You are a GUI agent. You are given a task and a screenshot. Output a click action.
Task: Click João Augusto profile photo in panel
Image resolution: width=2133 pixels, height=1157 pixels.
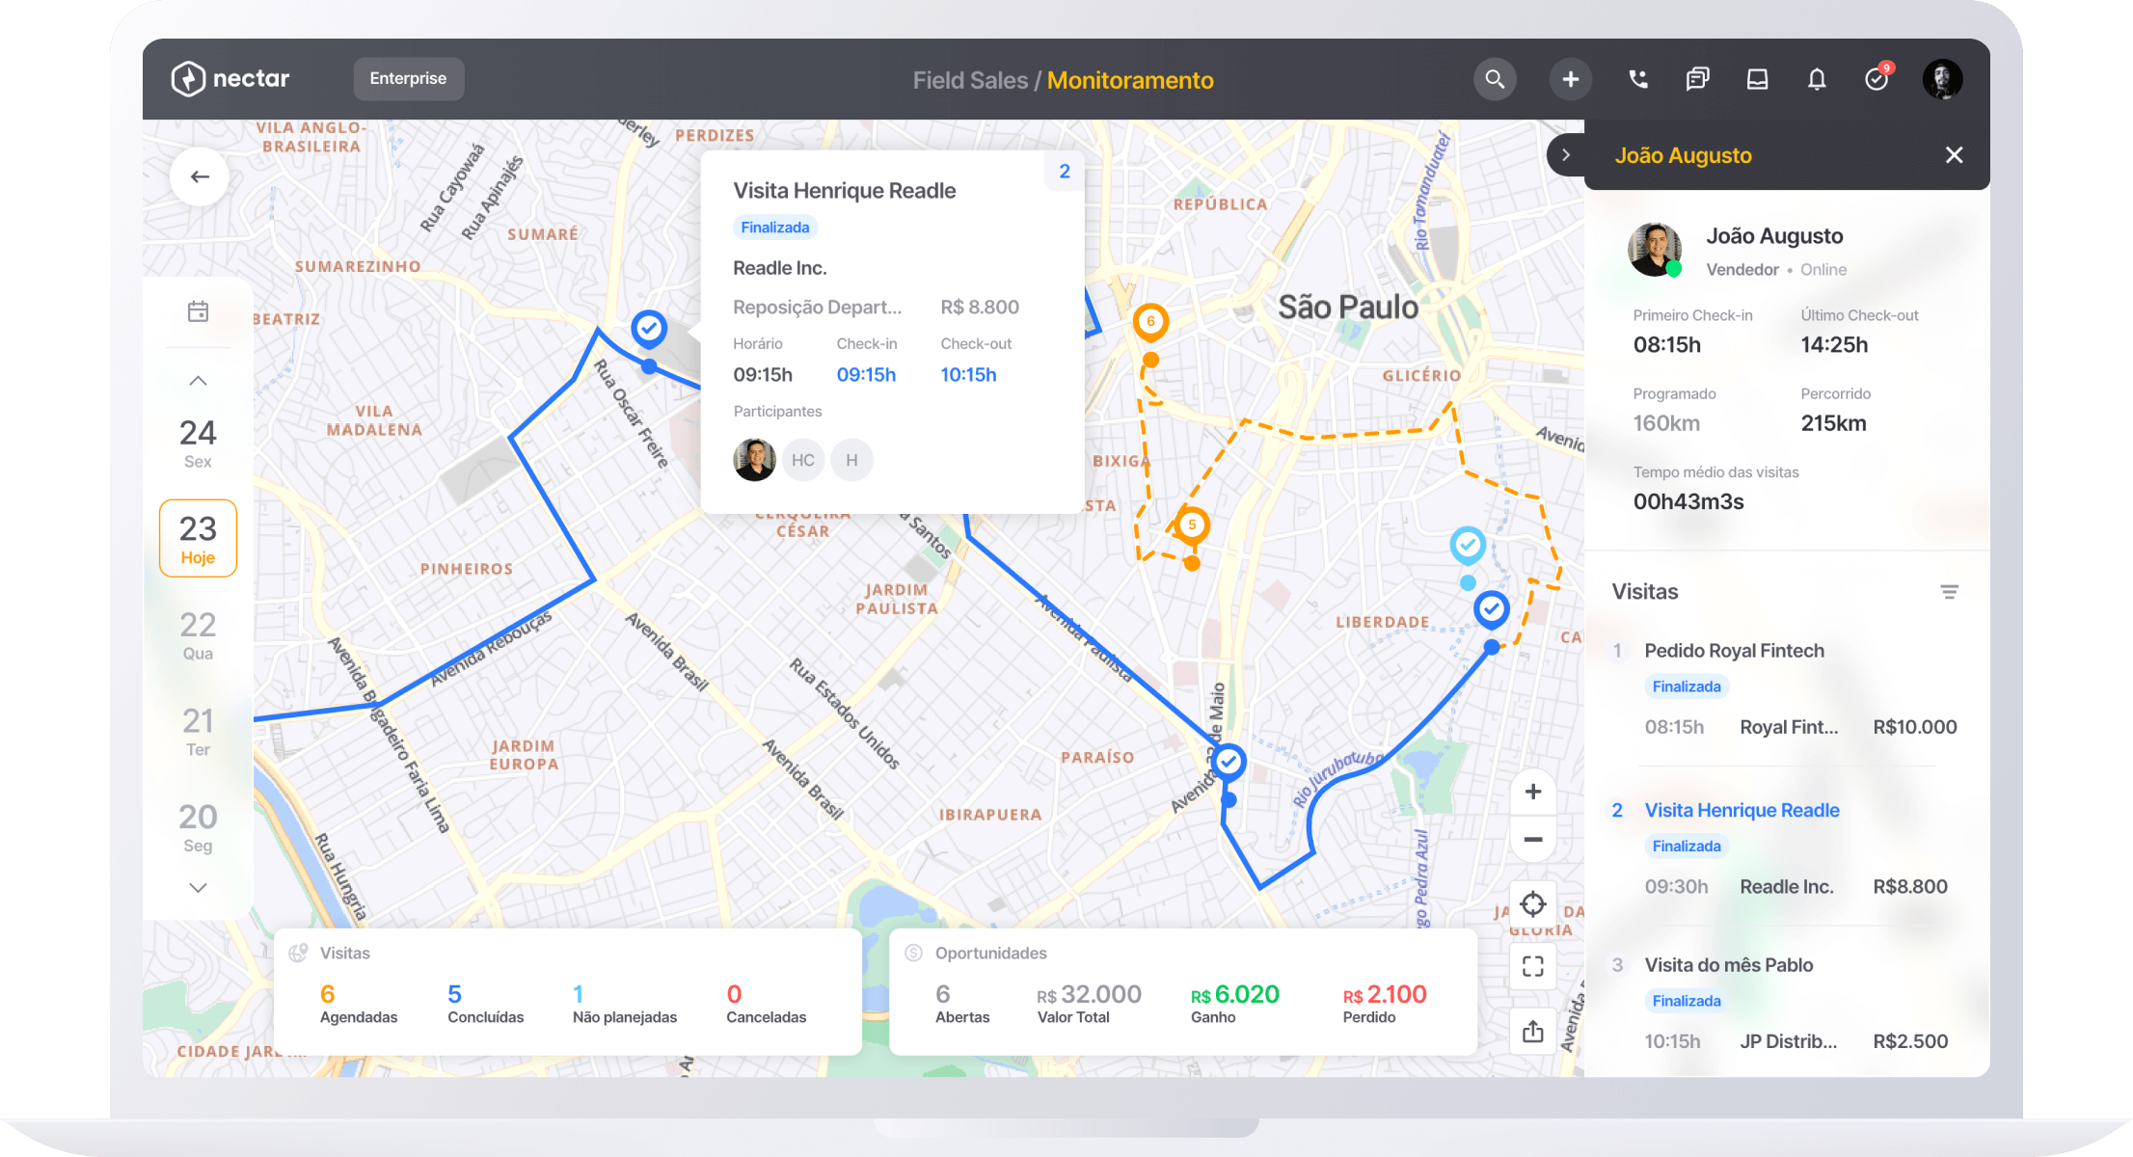(1655, 249)
